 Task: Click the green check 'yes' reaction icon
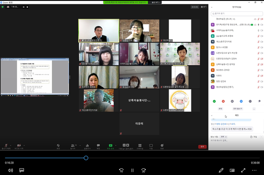pos(214,101)
